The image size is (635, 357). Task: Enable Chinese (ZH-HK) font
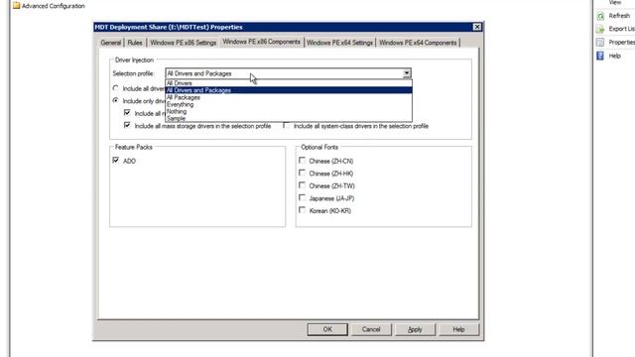[x=302, y=173]
